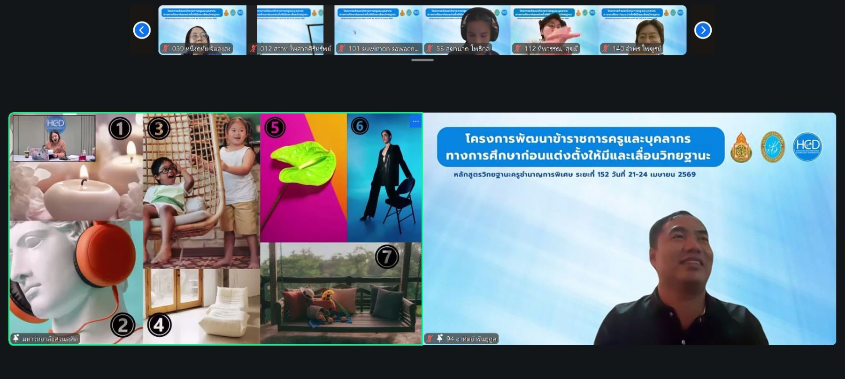The height and width of the screenshot is (379, 845).
Task: Click the name label of participant 94
Action: (471, 339)
